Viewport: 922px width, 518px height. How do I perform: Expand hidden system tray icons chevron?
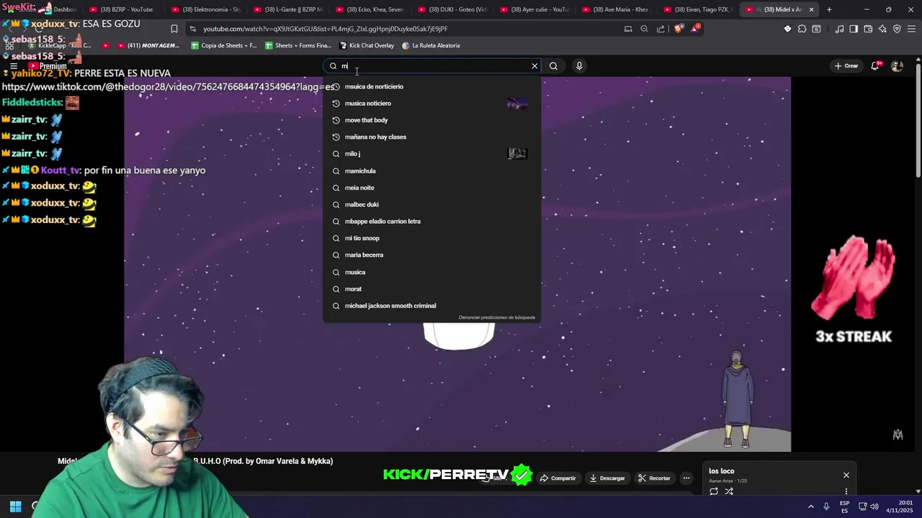(810, 506)
